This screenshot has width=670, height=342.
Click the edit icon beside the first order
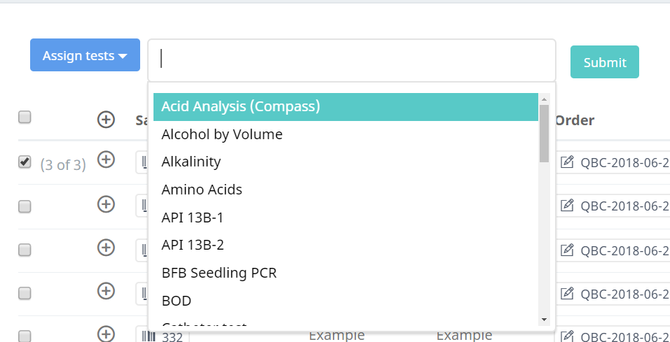coord(568,162)
